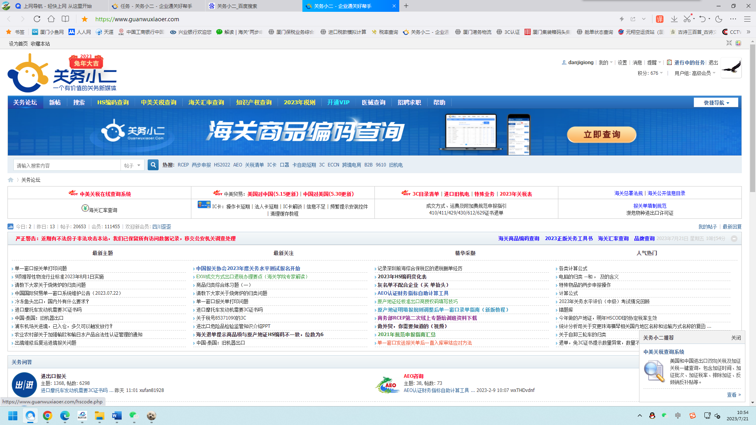Open the 开通VIP nav item
Image resolution: width=756 pixels, height=425 pixels.
tap(338, 102)
